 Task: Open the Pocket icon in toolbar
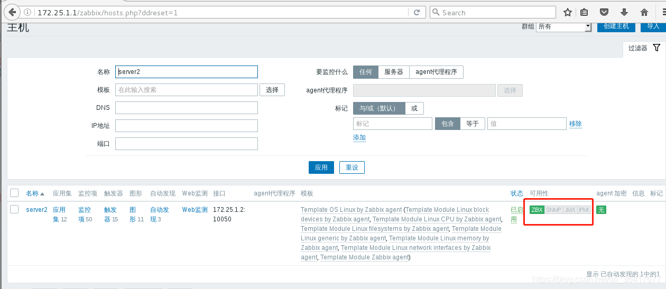click(604, 12)
